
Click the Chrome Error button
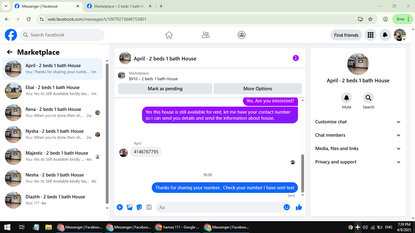coord(403,19)
